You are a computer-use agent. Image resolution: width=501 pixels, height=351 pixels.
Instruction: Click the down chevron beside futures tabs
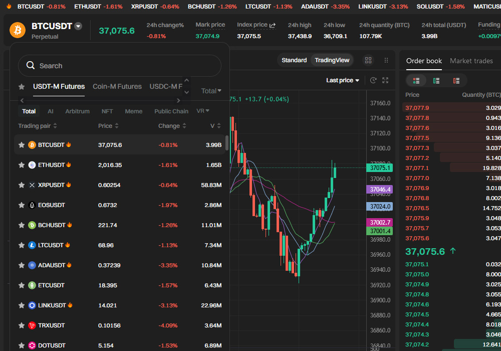tap(186, 92)
